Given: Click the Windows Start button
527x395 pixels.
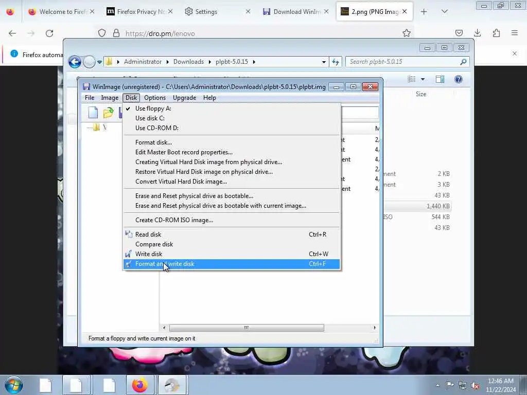Looking at the screenshot, I should point(14,385).
